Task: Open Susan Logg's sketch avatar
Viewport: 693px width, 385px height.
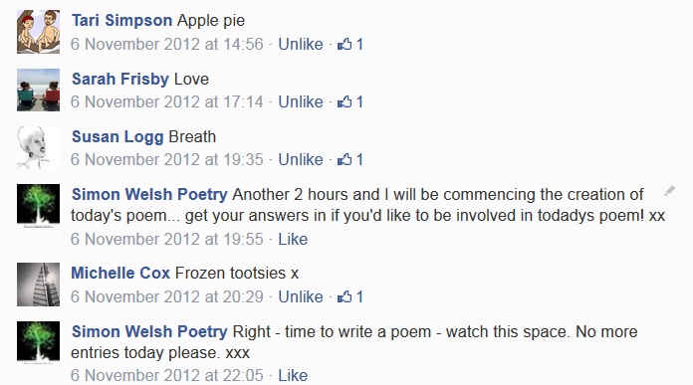Action: click(x=39, y=147)
